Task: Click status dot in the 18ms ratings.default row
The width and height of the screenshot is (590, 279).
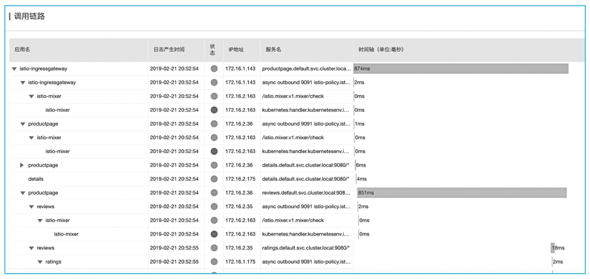Action: coord(214,248)
